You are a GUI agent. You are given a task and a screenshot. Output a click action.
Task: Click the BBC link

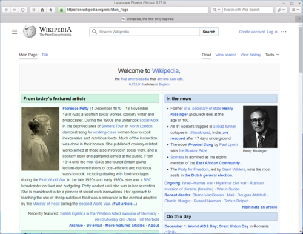(x=147, y=180)
